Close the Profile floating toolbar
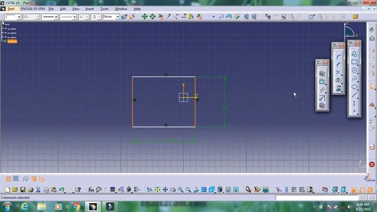 click(358, 43)
